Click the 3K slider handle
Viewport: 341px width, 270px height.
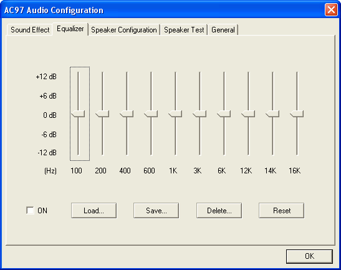[x=199, y=114]
